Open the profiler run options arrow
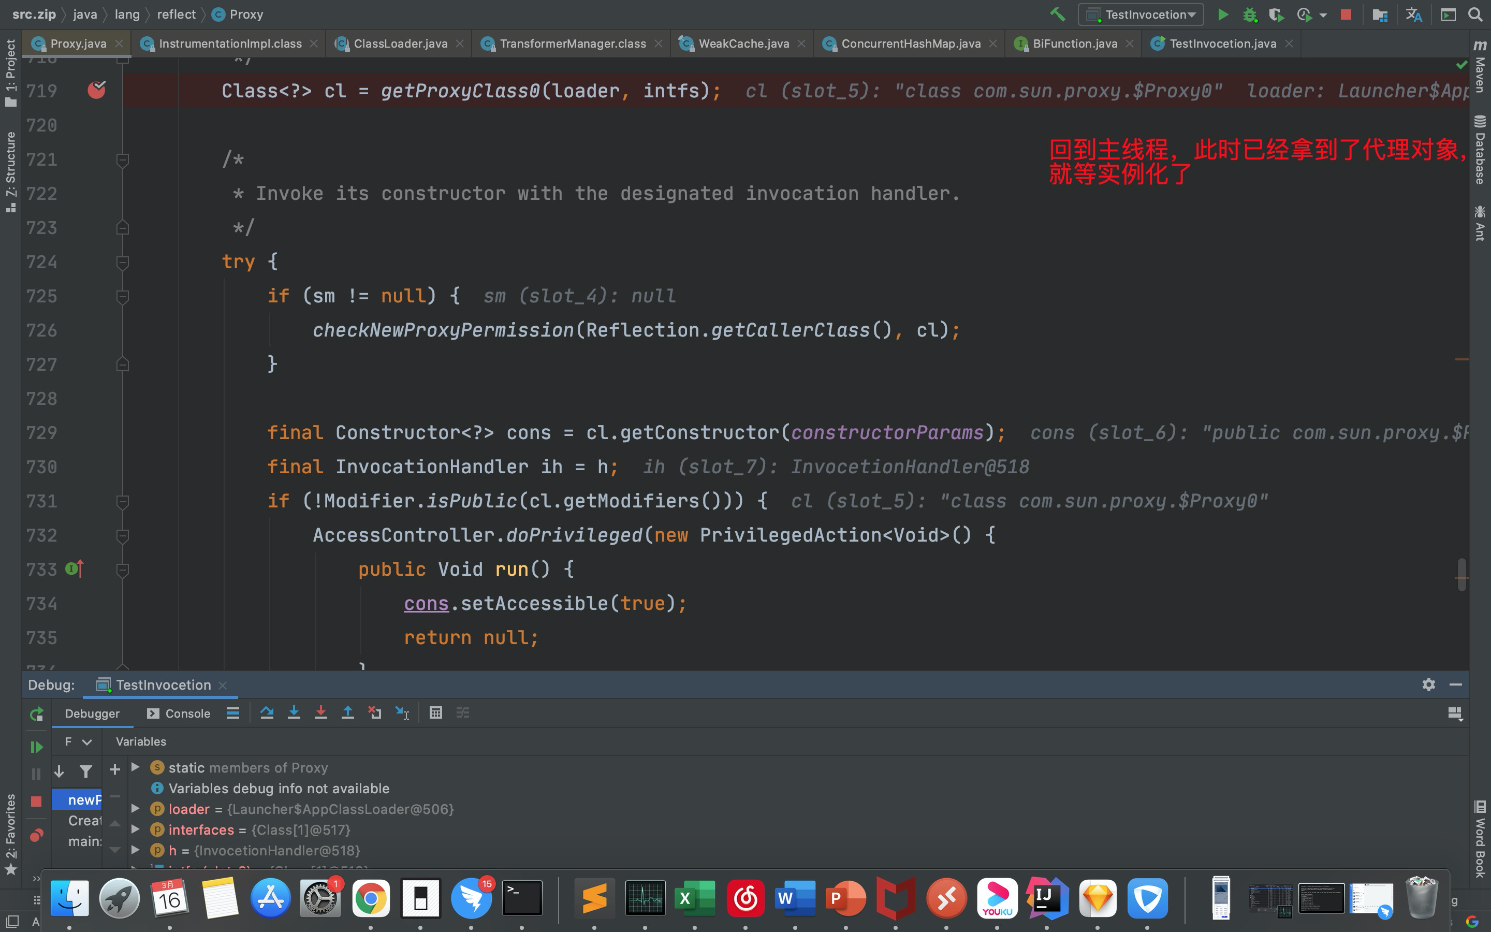This screenshot has width=1491, height=932. click(x=1323, y=15)
